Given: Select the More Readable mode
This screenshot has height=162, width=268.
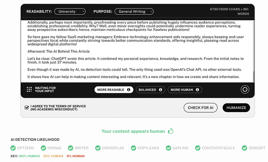Looking at the screenshot, I should pyautogui.click(x=110, y=89).
